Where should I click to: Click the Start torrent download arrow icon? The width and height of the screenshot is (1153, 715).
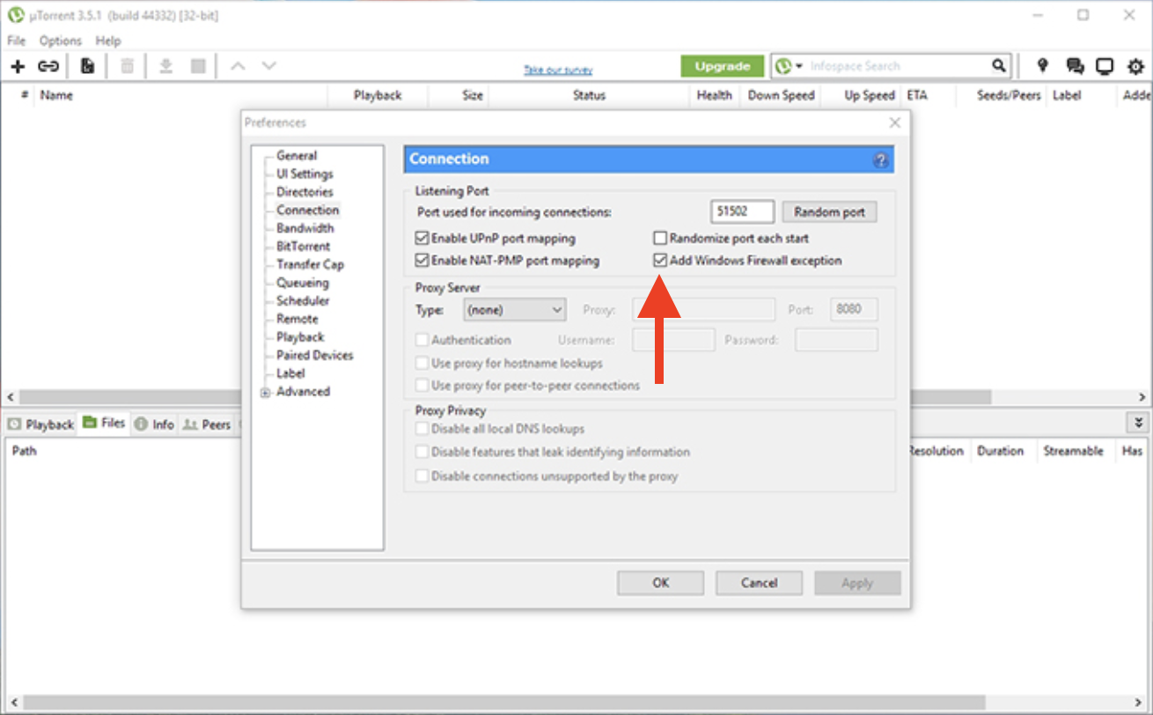tap(166, 66)
